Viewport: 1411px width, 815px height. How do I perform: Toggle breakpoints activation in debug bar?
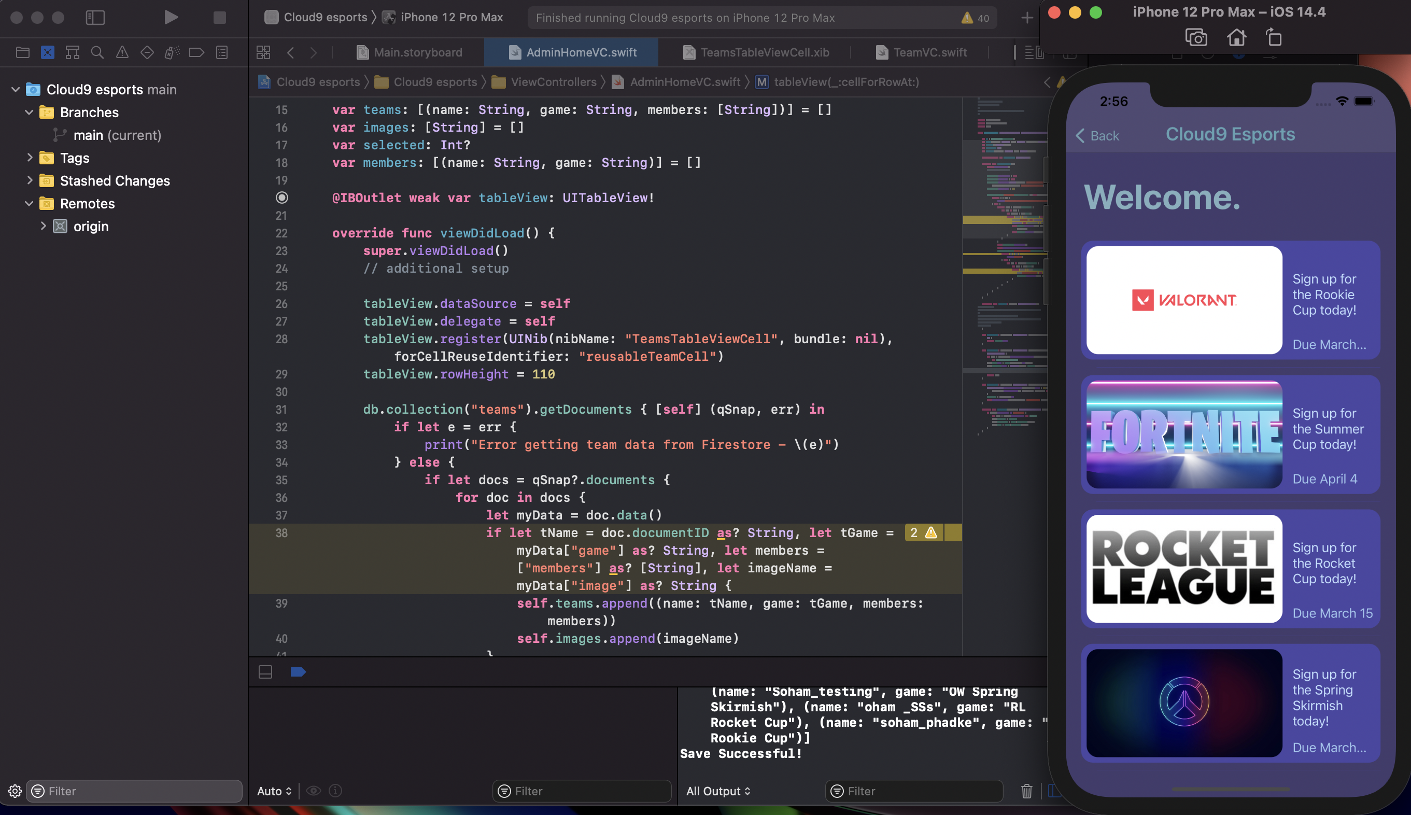tap(298, 672)
